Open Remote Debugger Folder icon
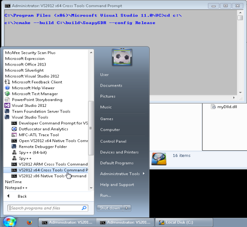247x227 pixels. click(x=14, y=147)
